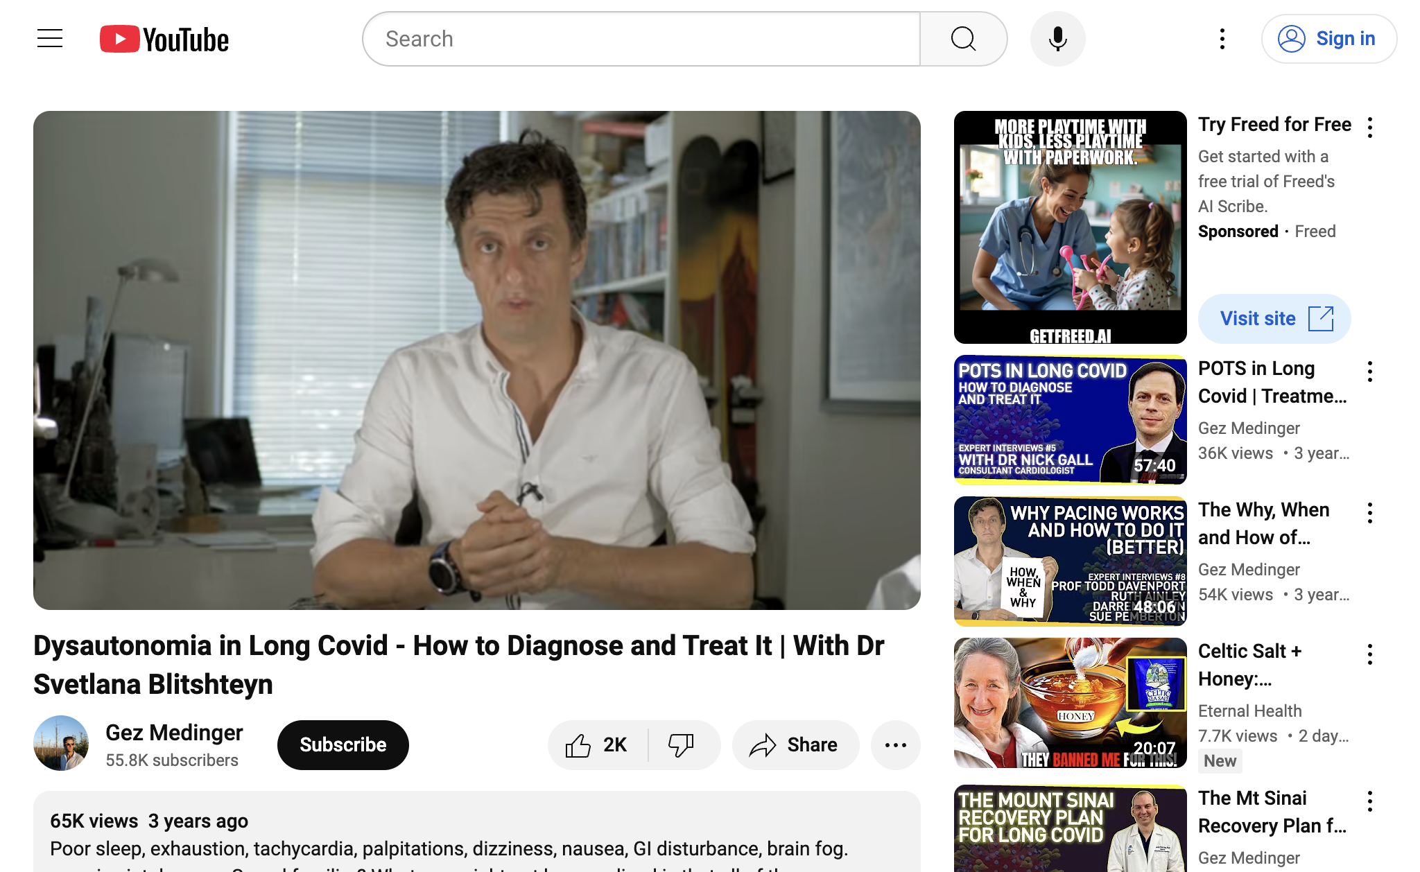Image resolution: width=1420 pixels, height=872 pixels.
Task: Start voice search with microphone
Action: [x=1057, y=39]
